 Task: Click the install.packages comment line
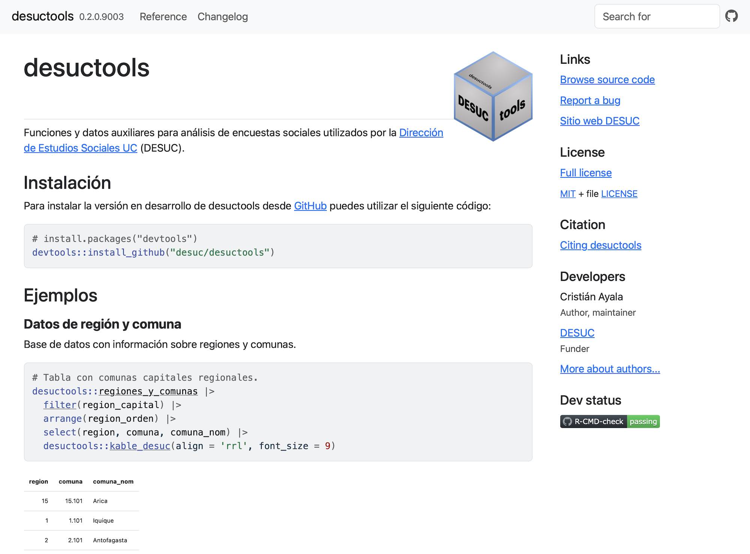click(x=115, y=239)
